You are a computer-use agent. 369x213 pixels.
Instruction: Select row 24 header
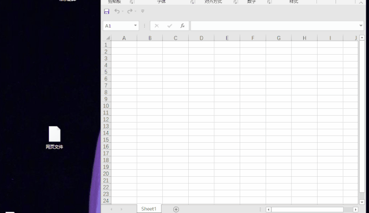(106, 200)
